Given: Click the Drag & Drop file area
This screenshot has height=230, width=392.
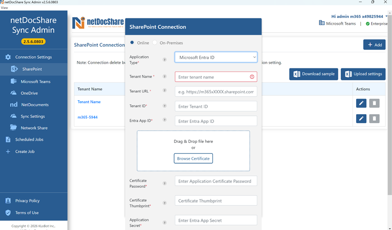Looking at the screenshot, I should 193,151.
